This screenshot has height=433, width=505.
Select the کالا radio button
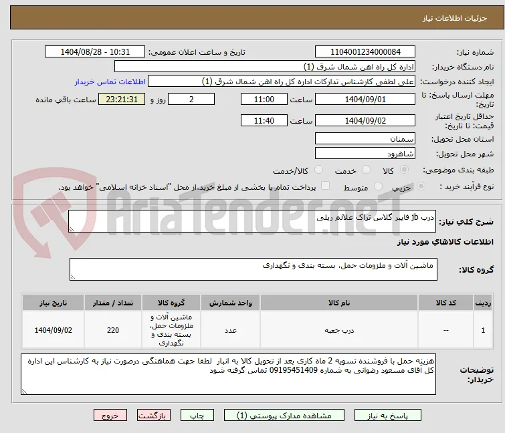(404, 170)
